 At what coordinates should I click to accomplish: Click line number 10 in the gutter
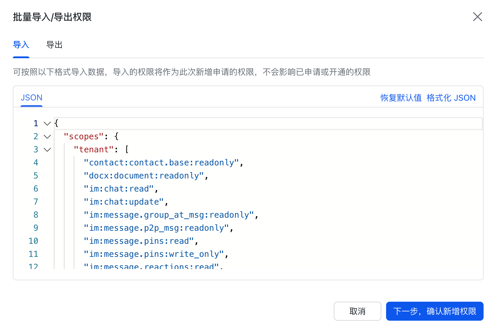click(x=33, y=241)
